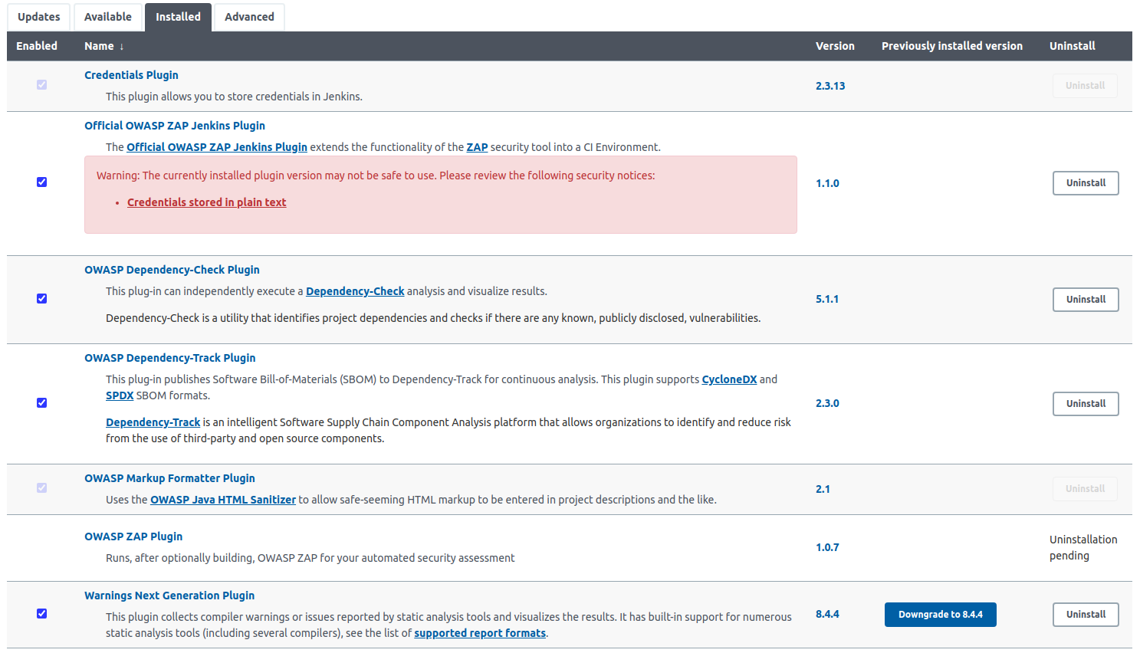The height and width of the screenshot is (653, 1140).
Task: Uncheck OWASP Dependency-Check Plugin enabled box
Action: [41, 298]
